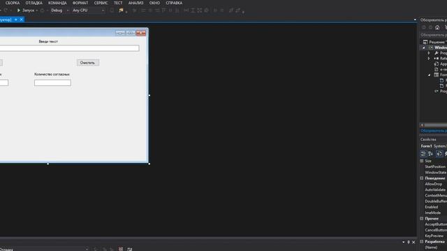Click the textbox under Количество согласных
Image resolution: width=447 pixels, height=251 pixels.
pyautogui.click(x=52, y=83)
